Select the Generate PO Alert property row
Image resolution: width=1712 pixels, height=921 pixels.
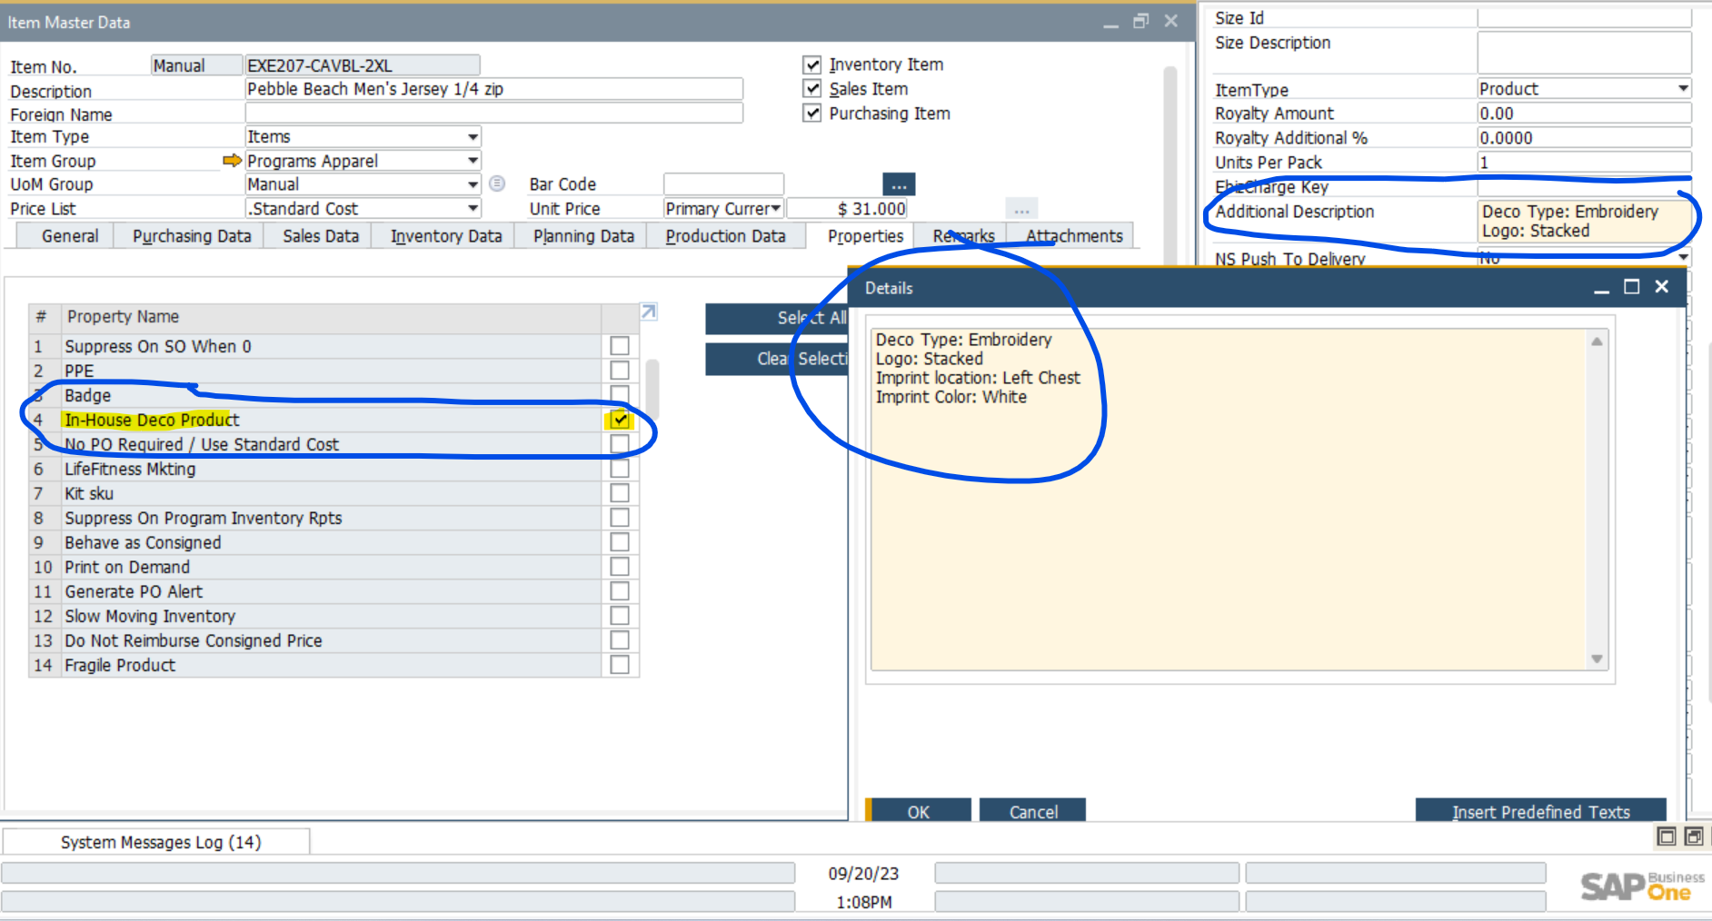click(x=333, y=591)
